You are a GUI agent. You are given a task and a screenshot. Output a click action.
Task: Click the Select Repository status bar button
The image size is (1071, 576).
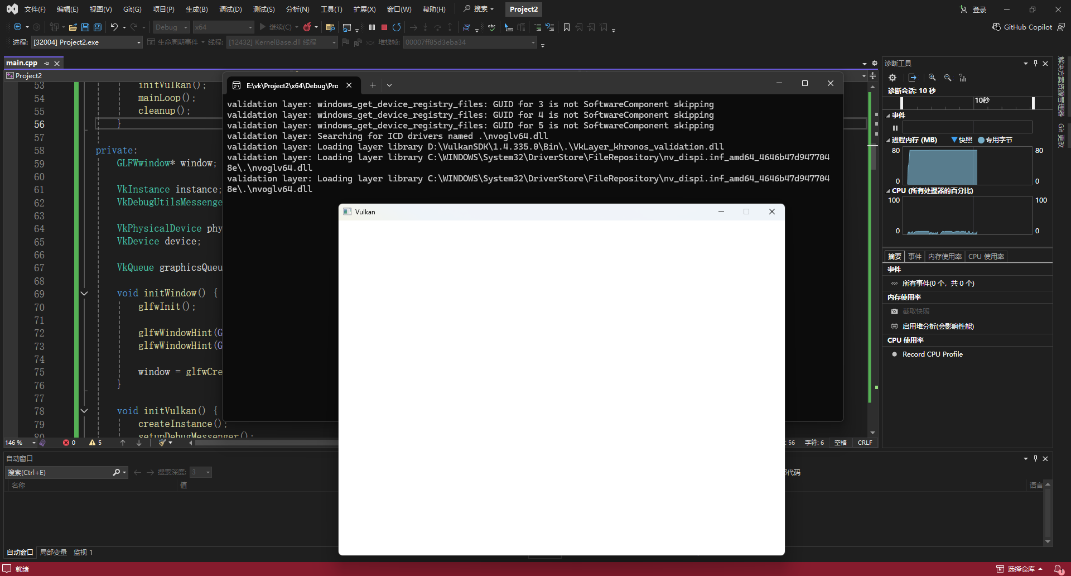point(1020,569)
